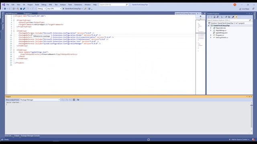
Task: Open the Edit menu
Action: point(13,5)
